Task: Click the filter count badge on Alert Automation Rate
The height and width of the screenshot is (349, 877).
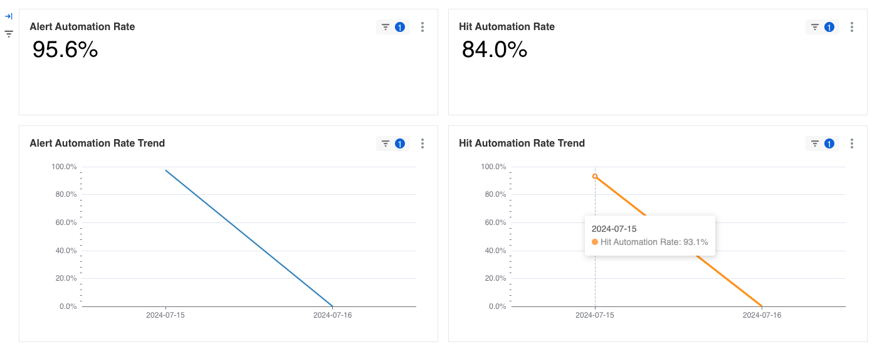Action: [x=400, y=27]
